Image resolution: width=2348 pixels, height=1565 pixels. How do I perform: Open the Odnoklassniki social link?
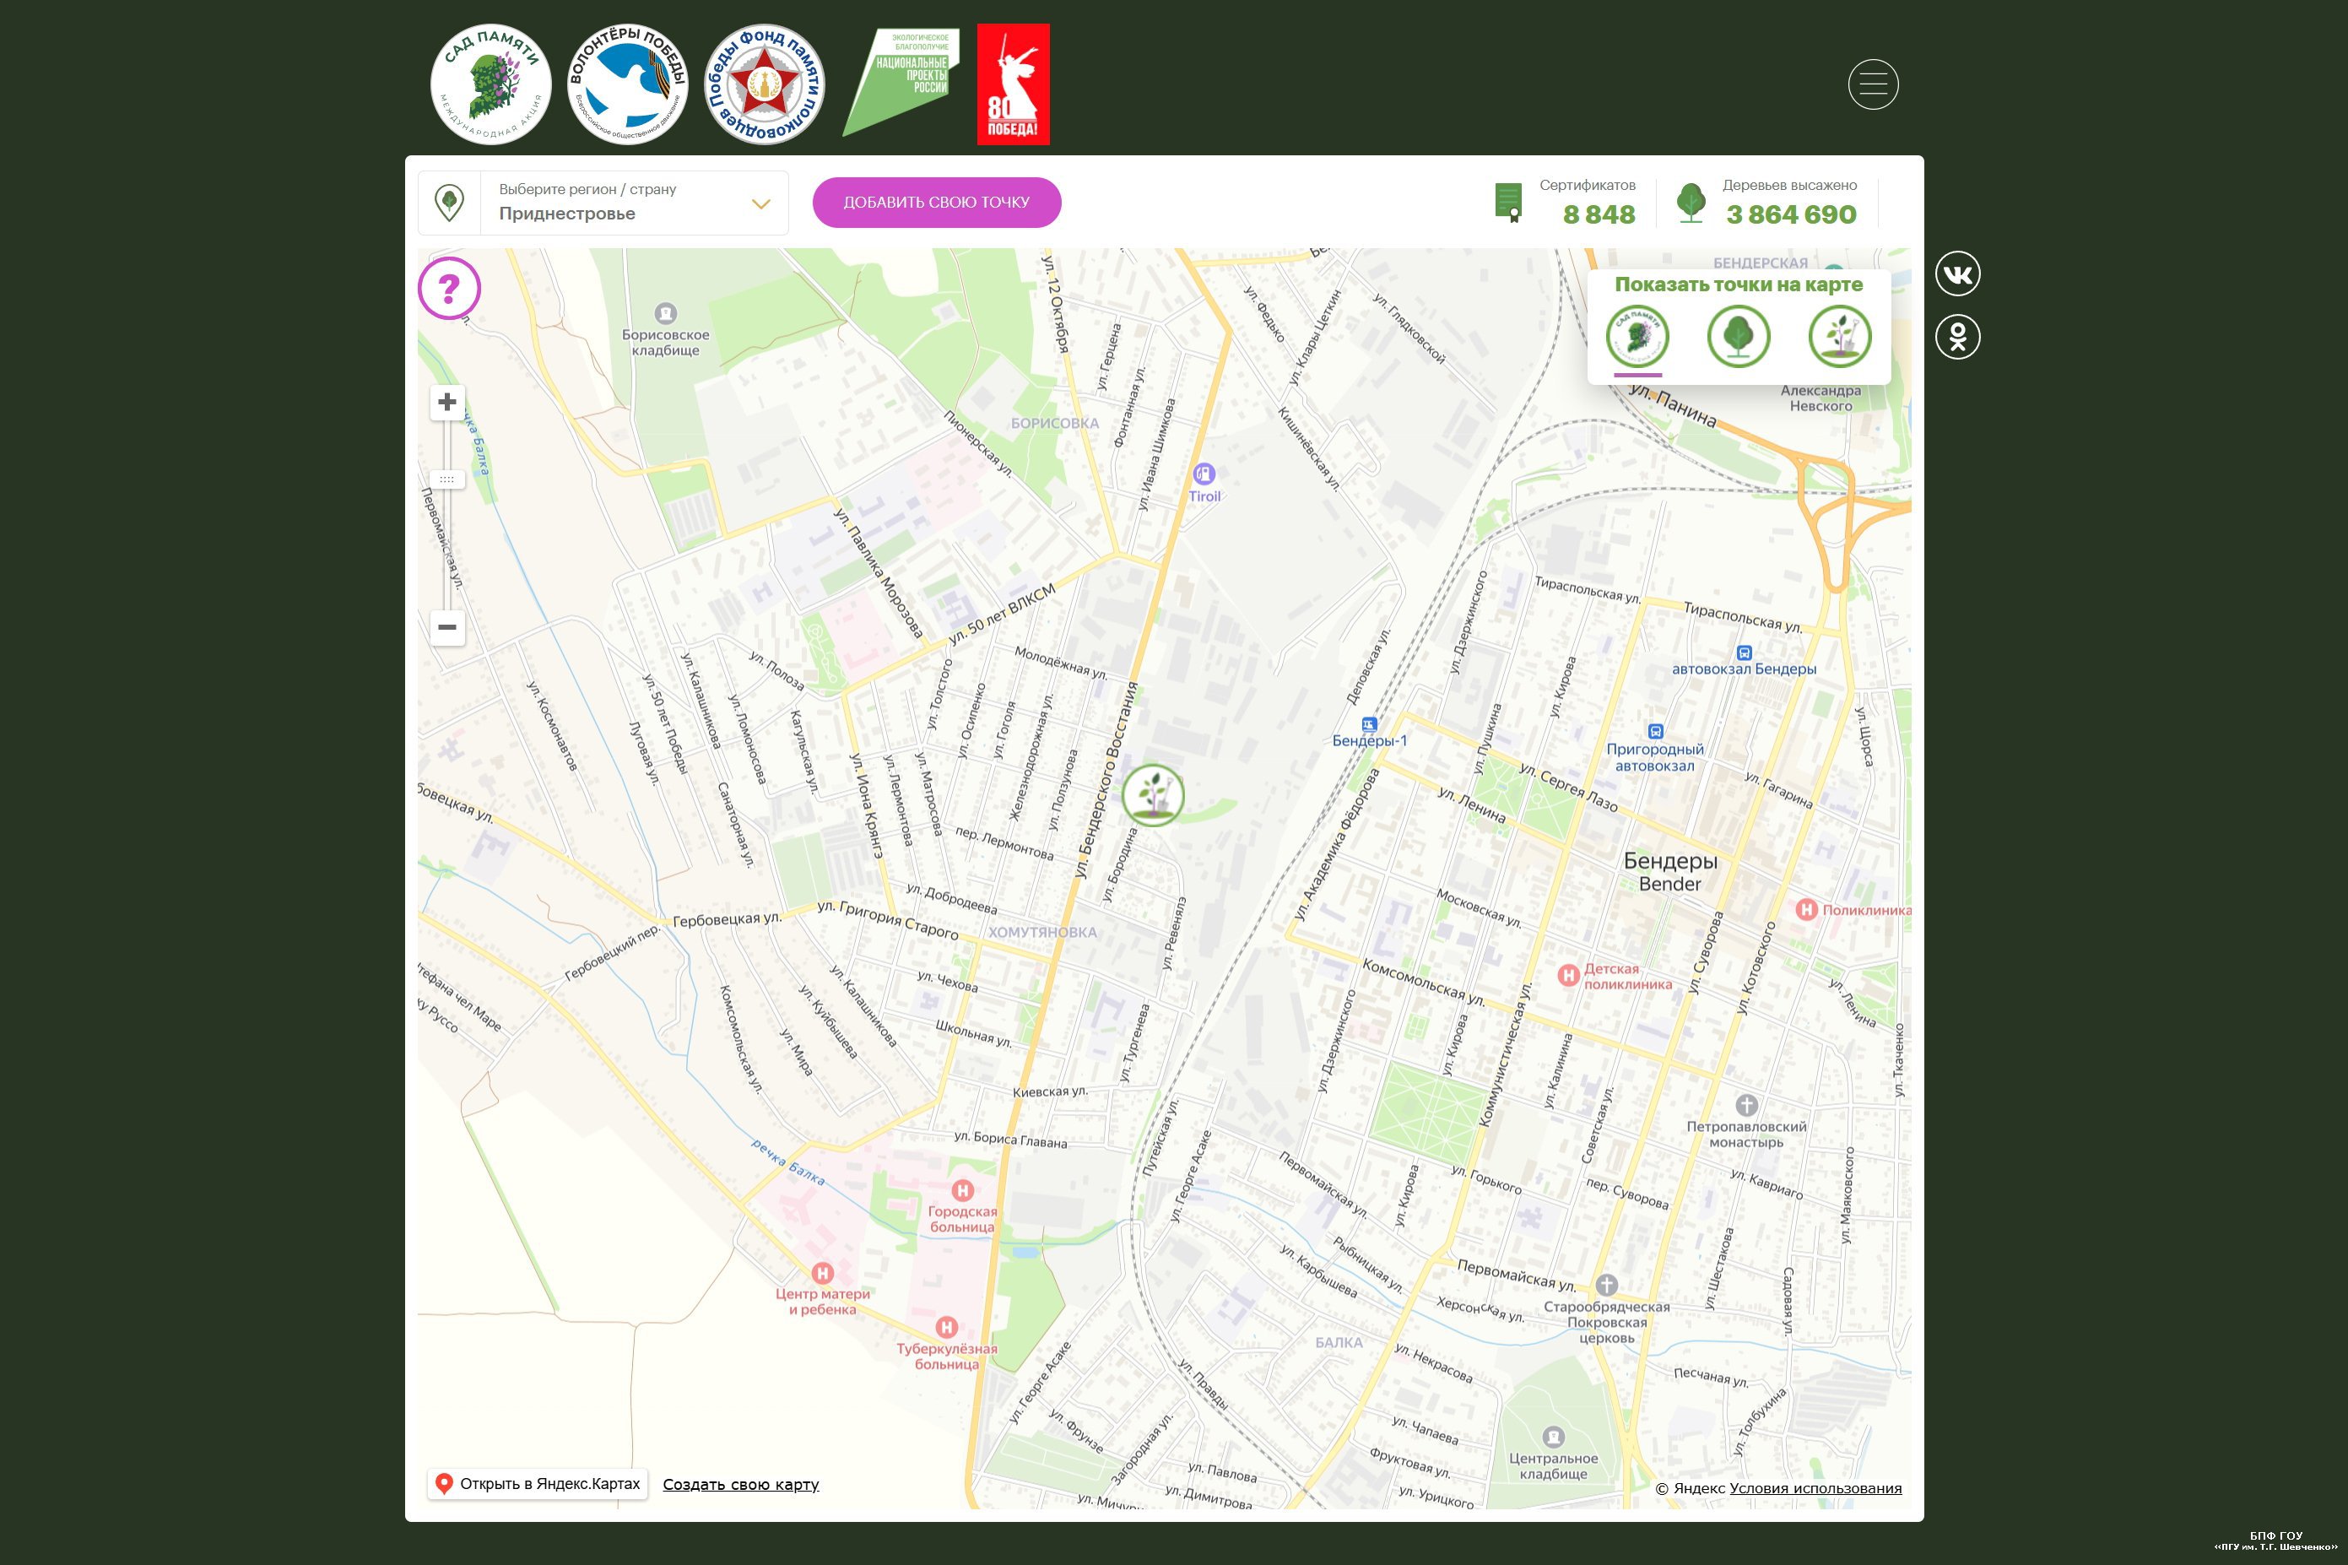pyautogui.click(x=1958, y=338)
